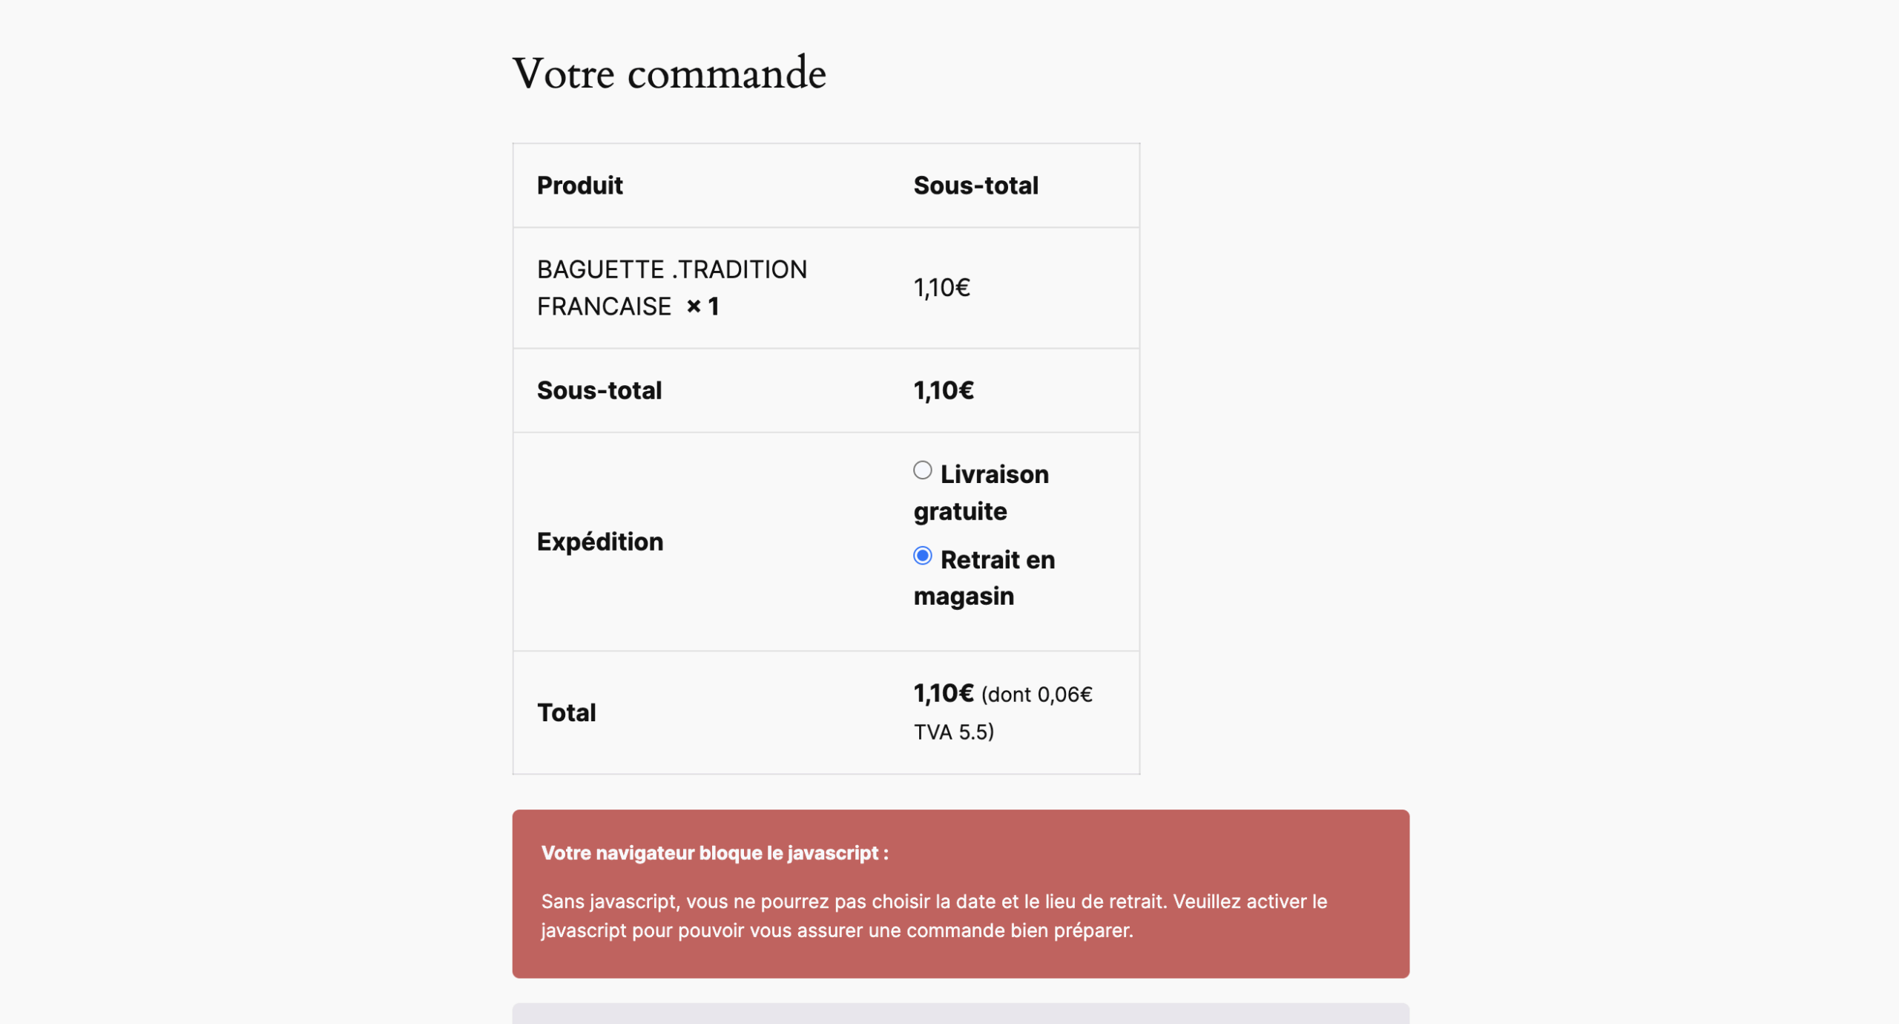The width and height of the screenshot is (1899, 1024).
Task: Click the Produit column header
Action: click(x=579, y=186)
